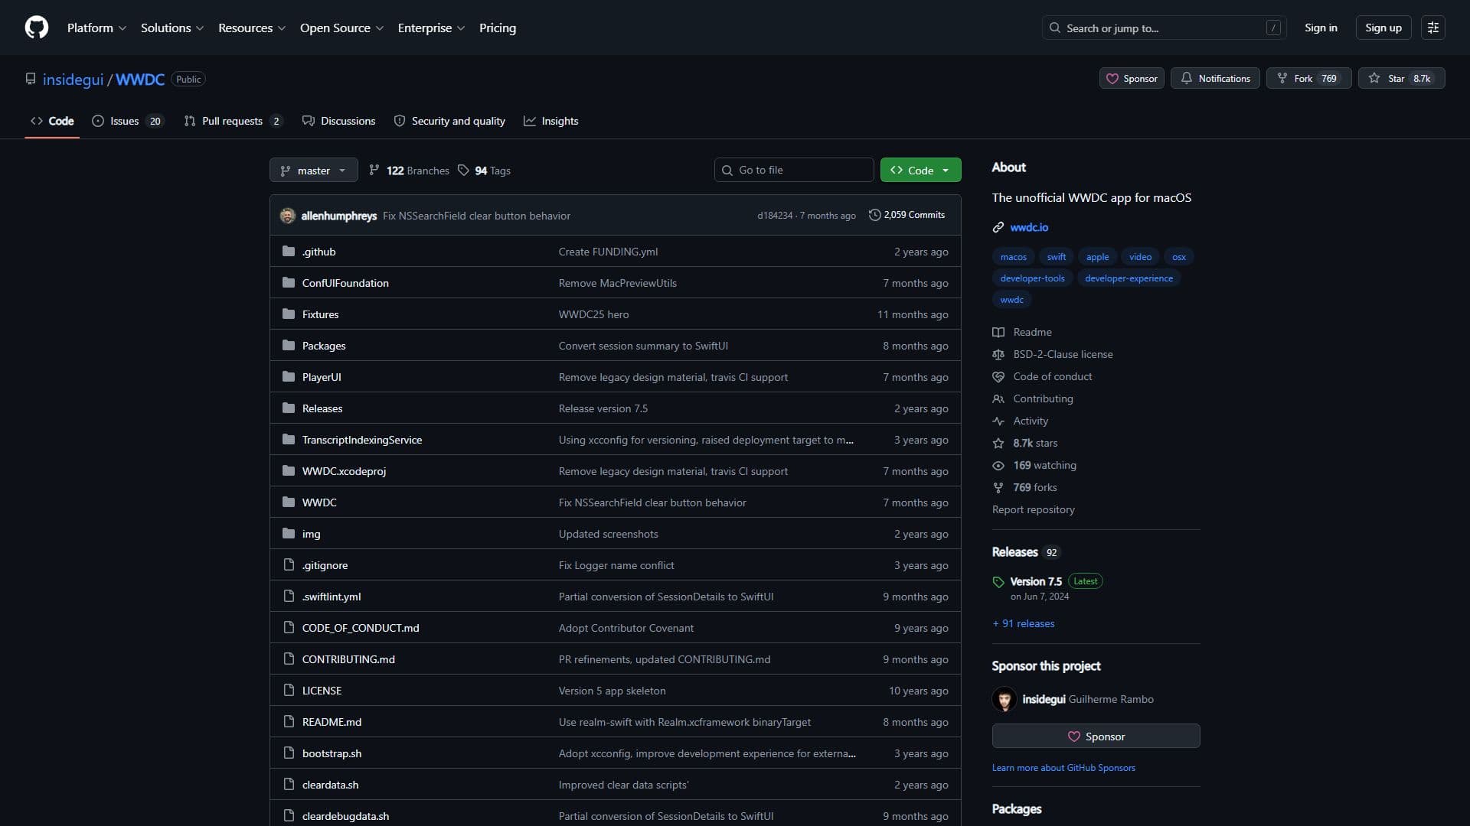Switch to the Security and quality tab
The width and height of the screenshot is (1470, 826).
[449, 121]
